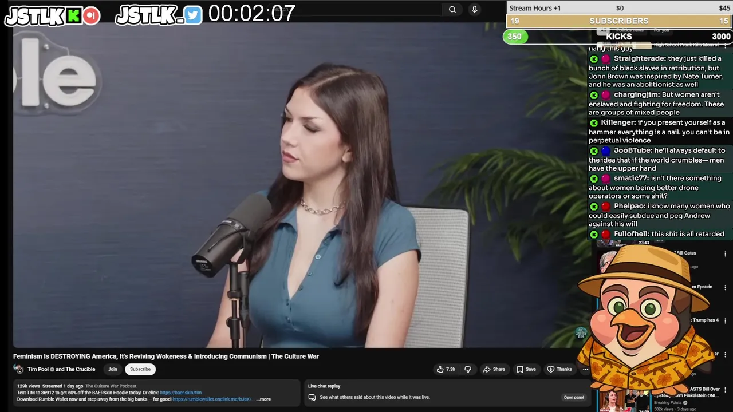Image resolution: width=733 pixels, height=412 pixels.
Task: Click the YouTube search magnifier icon
Action: (452, 9)
